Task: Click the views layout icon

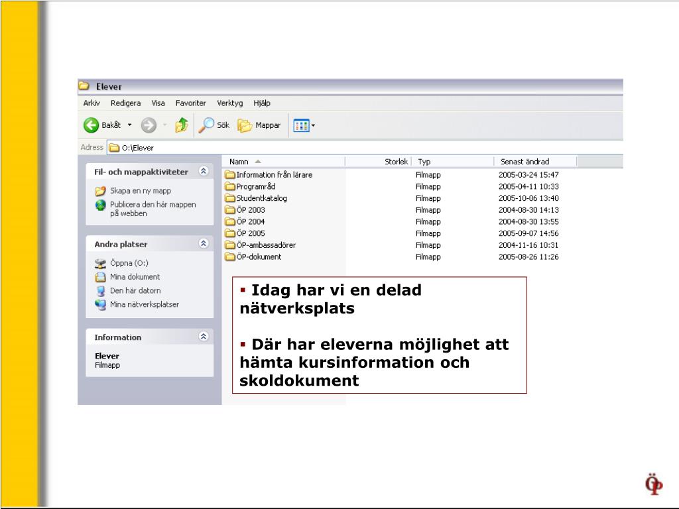Action: 301,125
